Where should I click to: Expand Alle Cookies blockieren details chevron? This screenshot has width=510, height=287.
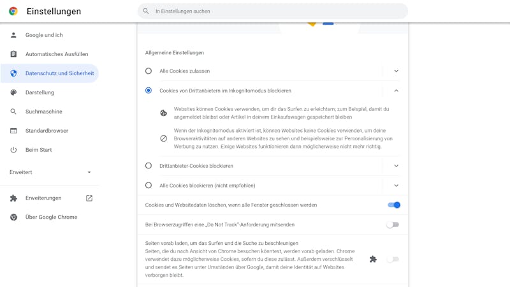[x=396, y=185]
